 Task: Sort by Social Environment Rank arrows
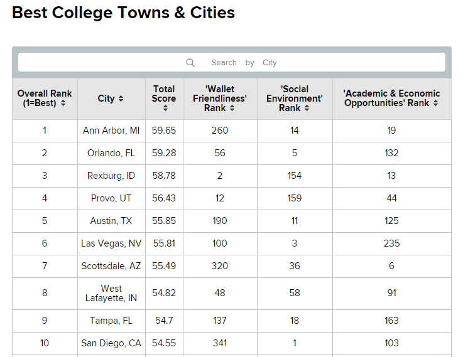(x=306, y=109)
